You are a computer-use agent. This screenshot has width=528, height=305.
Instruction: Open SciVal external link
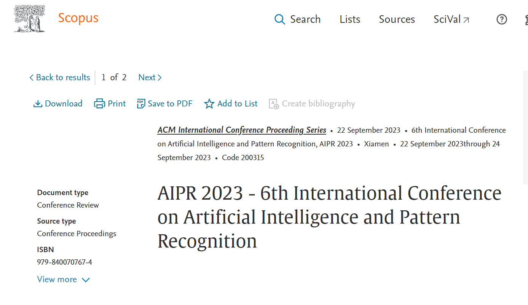[x=451, y=19]
